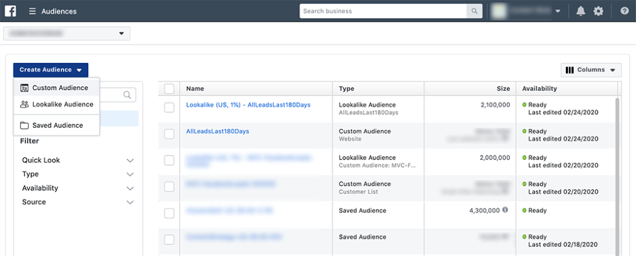The height and width of the screenshot is (256, 636).
Task: Open the notifications bell
Action: pos(581,12)
